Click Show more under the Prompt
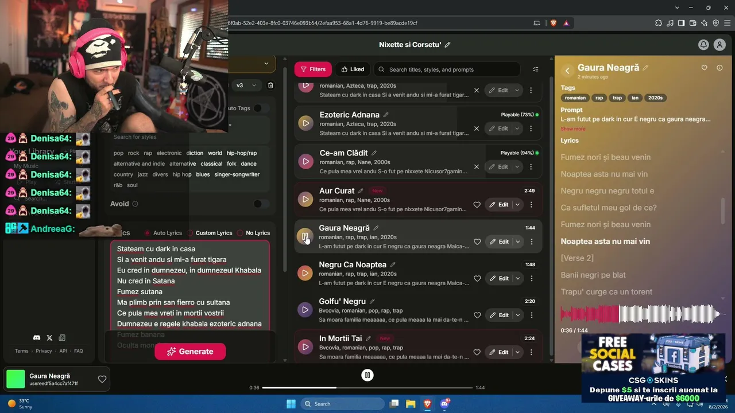Viewport: 735px width, 413px height. point(573,129)
